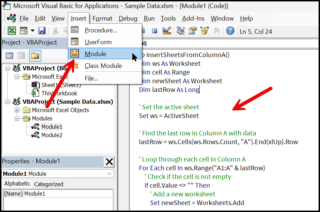The height and width of the screenshot is (212, 320).
Task: Open the Help menu
Action: [x=246, y=18]
